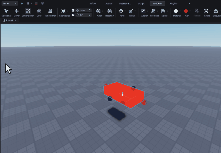
Task: Toggle the move snap checkbox beside '1 qua...'
Action: tap(73, 10)
